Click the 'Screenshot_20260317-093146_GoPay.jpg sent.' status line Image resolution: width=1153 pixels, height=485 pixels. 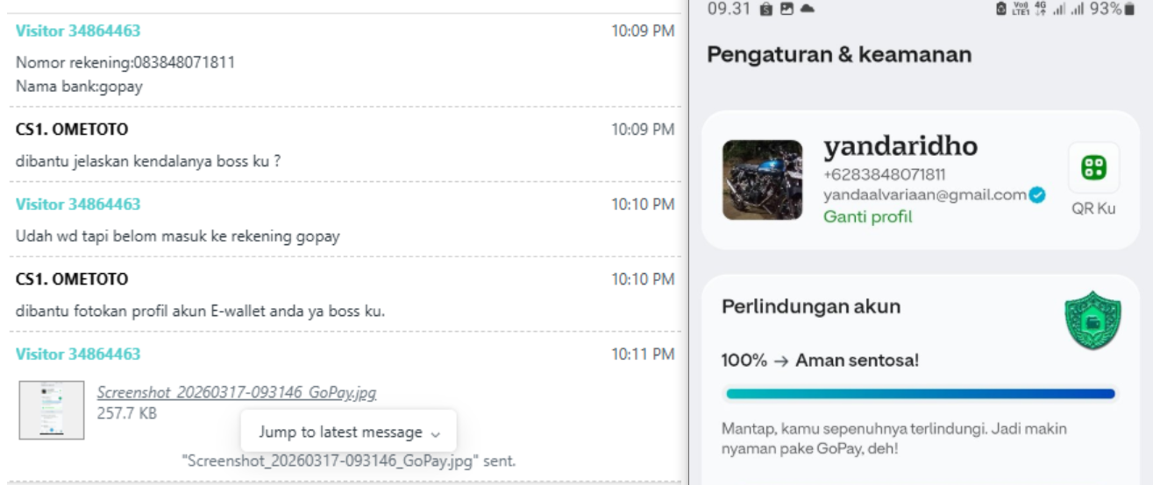(349, 460)
